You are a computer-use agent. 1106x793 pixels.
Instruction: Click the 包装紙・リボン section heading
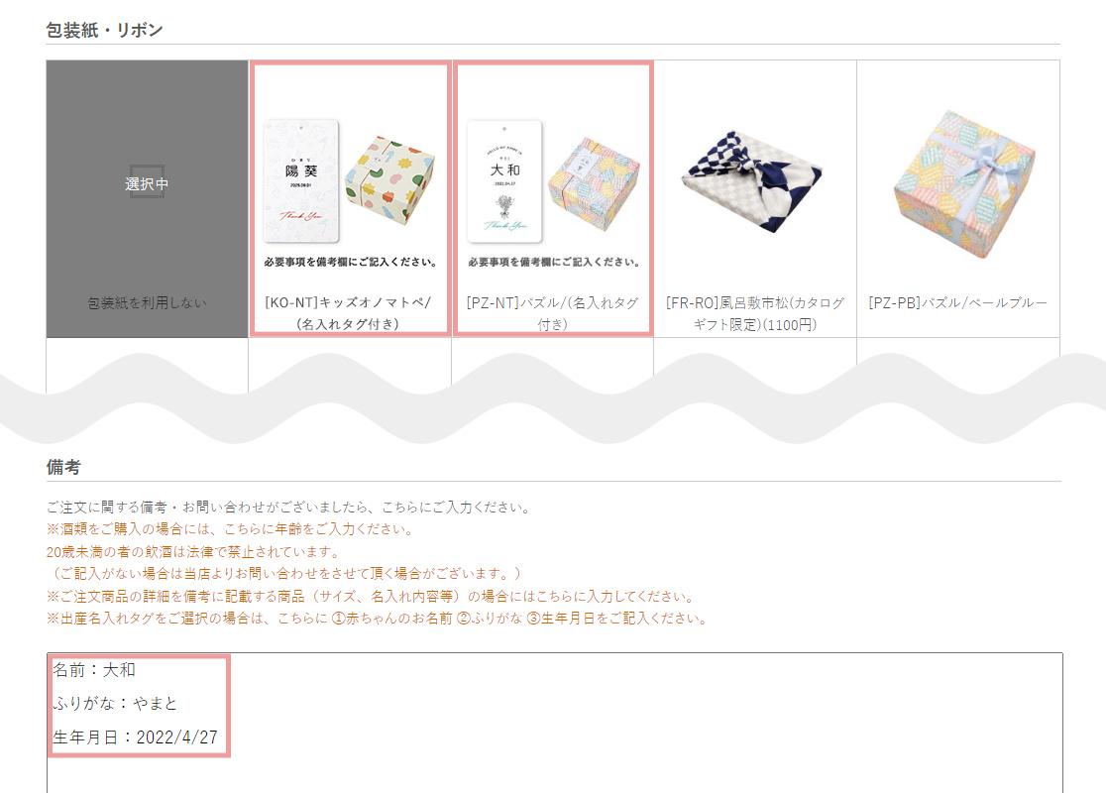click(x=104, y=30)
